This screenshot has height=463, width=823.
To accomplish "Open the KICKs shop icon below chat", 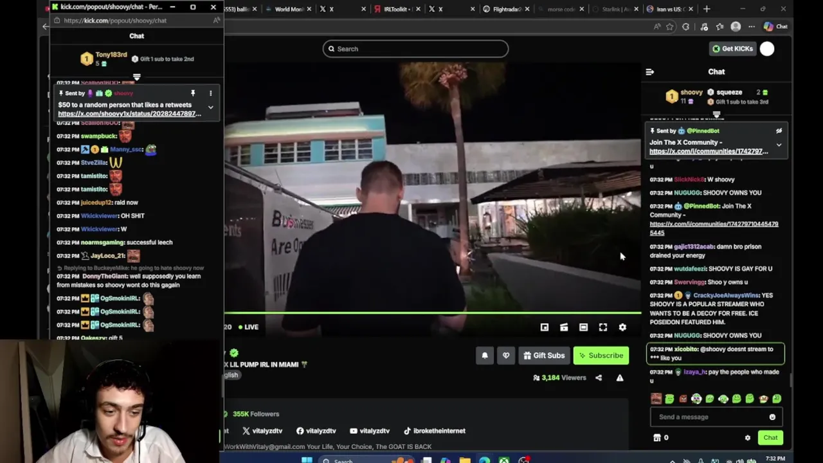I will 656,438.
